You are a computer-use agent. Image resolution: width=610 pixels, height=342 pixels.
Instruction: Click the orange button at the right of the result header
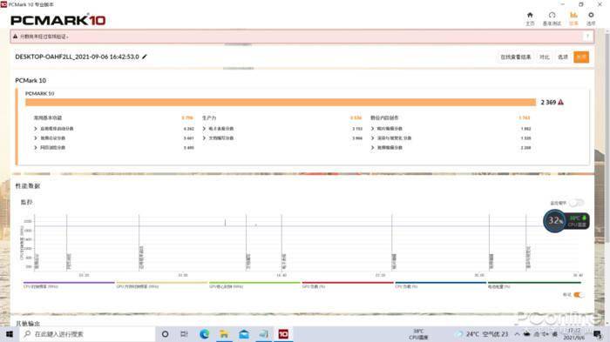(x=581, y=57)
